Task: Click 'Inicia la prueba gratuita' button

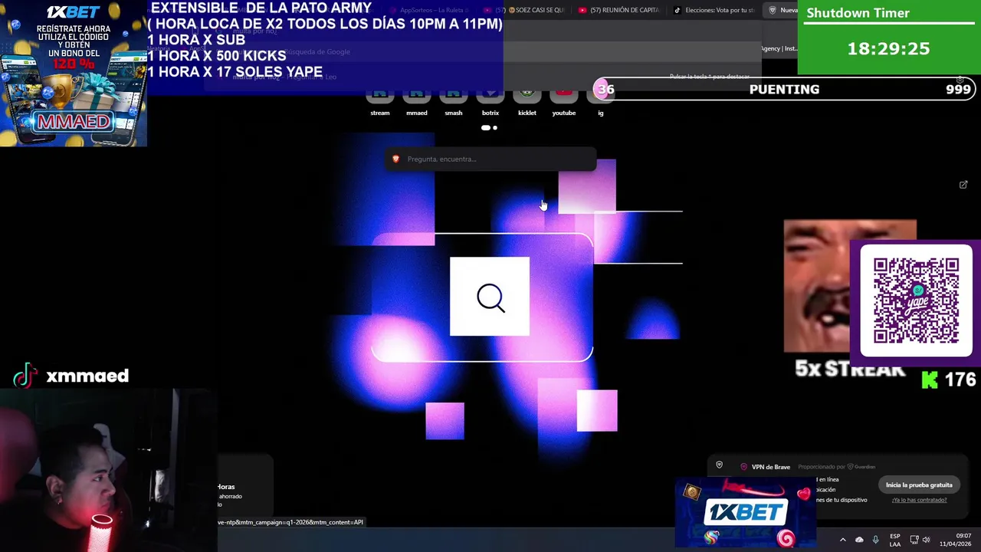Action: (919, 485)
